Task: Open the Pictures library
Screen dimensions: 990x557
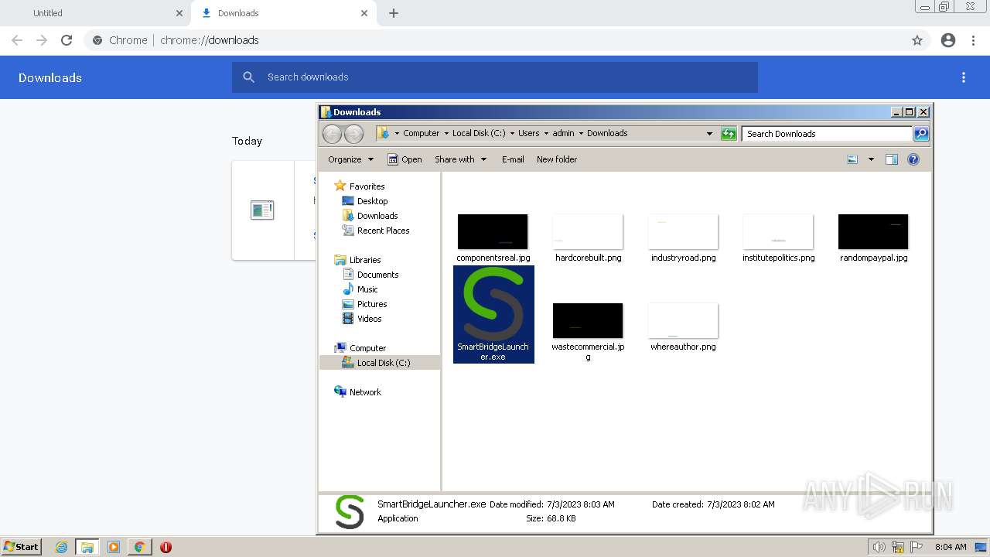Action: (372, 304)
